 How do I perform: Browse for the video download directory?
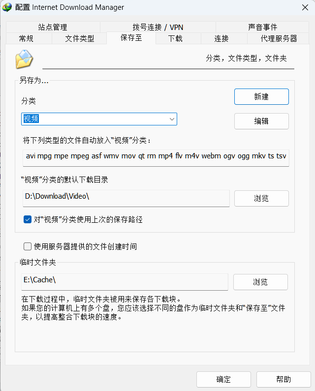261,199
